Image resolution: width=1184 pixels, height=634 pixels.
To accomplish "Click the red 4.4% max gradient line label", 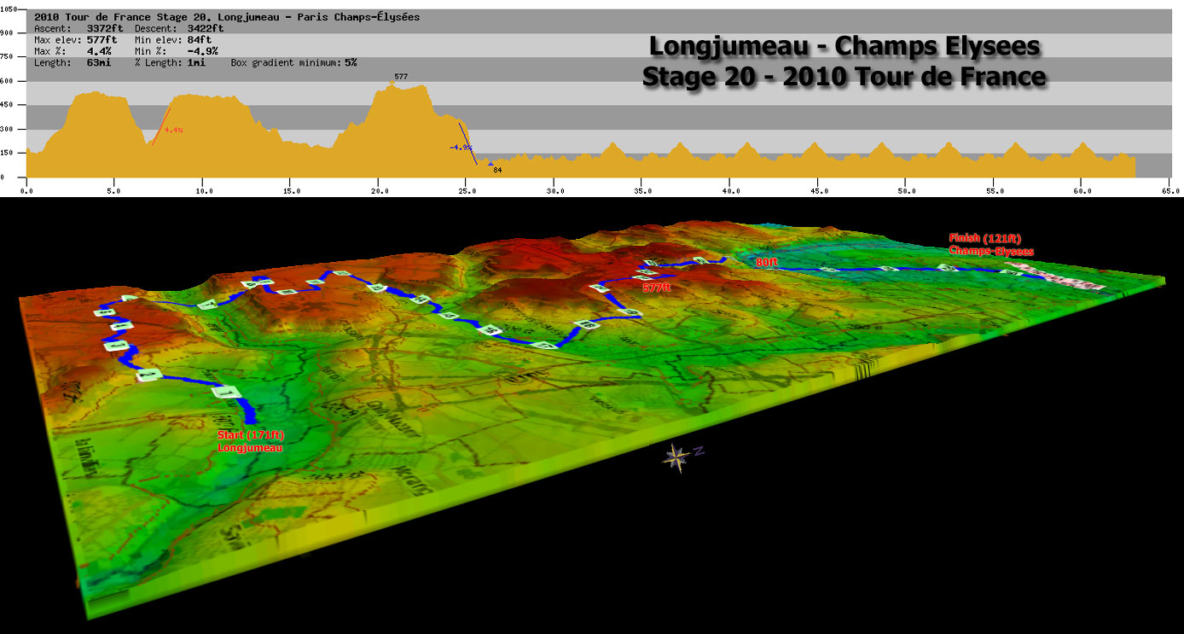I will 174,130.
